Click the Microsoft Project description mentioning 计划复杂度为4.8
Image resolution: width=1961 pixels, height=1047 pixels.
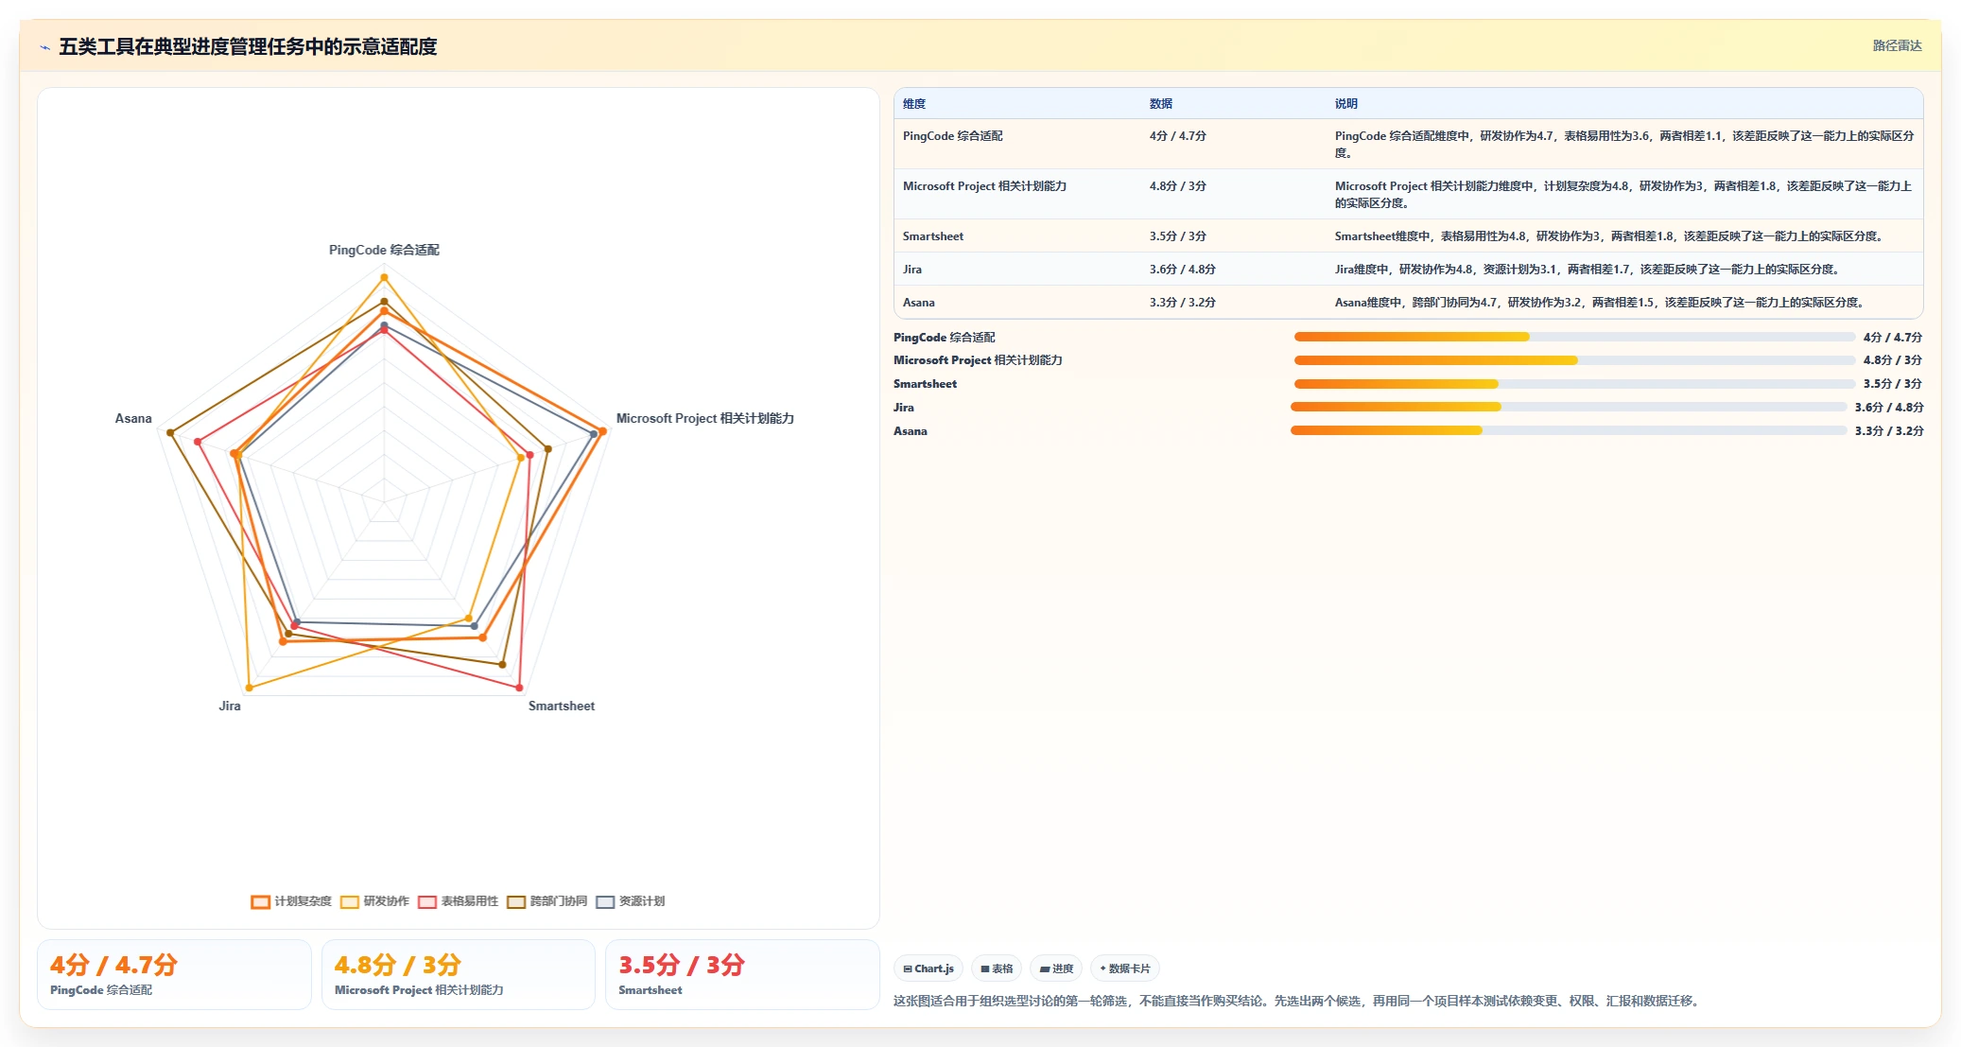(1623, 195)
